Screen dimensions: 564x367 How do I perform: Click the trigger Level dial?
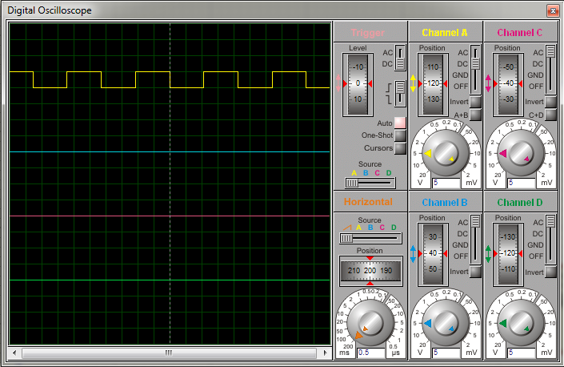click(358, 85)
